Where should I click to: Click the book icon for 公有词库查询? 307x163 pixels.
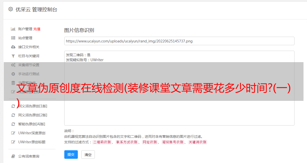[13, 156]
